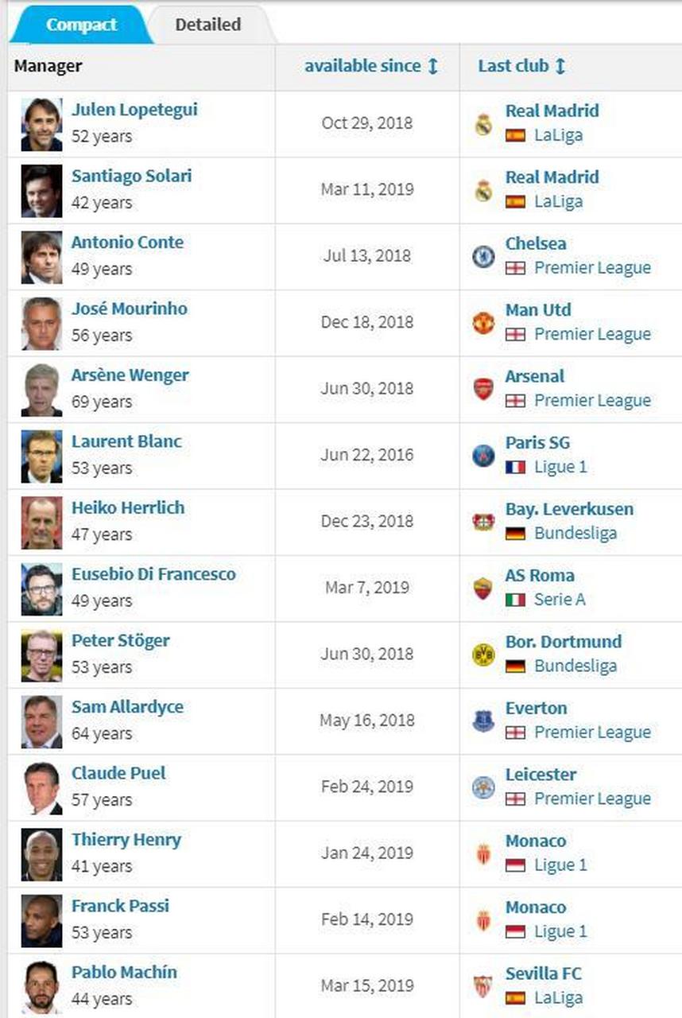This screenshot has width=682, height=1018.
Task: Click the Man Utd club crest
Action: click(x=483, y=322)
